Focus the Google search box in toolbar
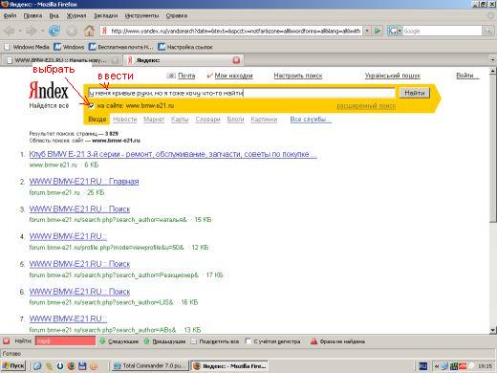 point(443,31)
